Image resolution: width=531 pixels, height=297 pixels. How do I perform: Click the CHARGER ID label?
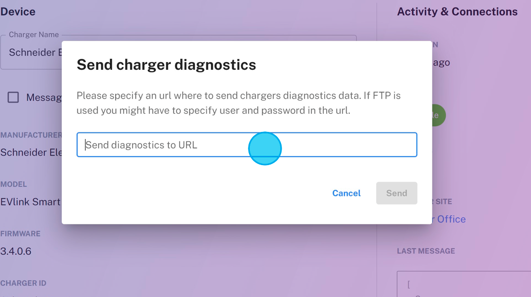point(23,283)
